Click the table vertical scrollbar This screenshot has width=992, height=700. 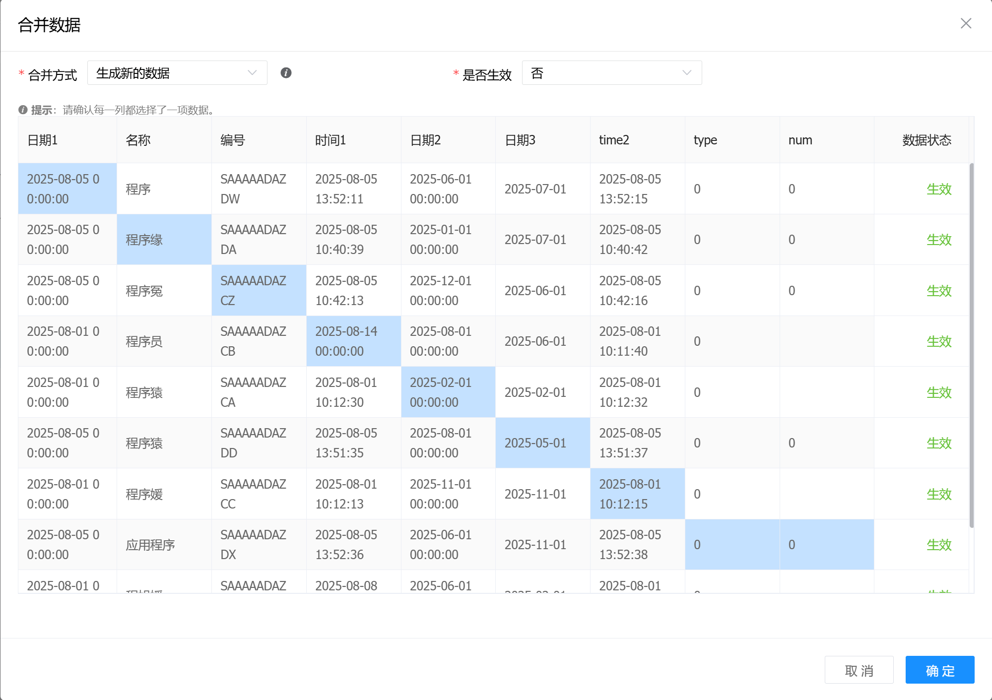[x=971, y=345]
